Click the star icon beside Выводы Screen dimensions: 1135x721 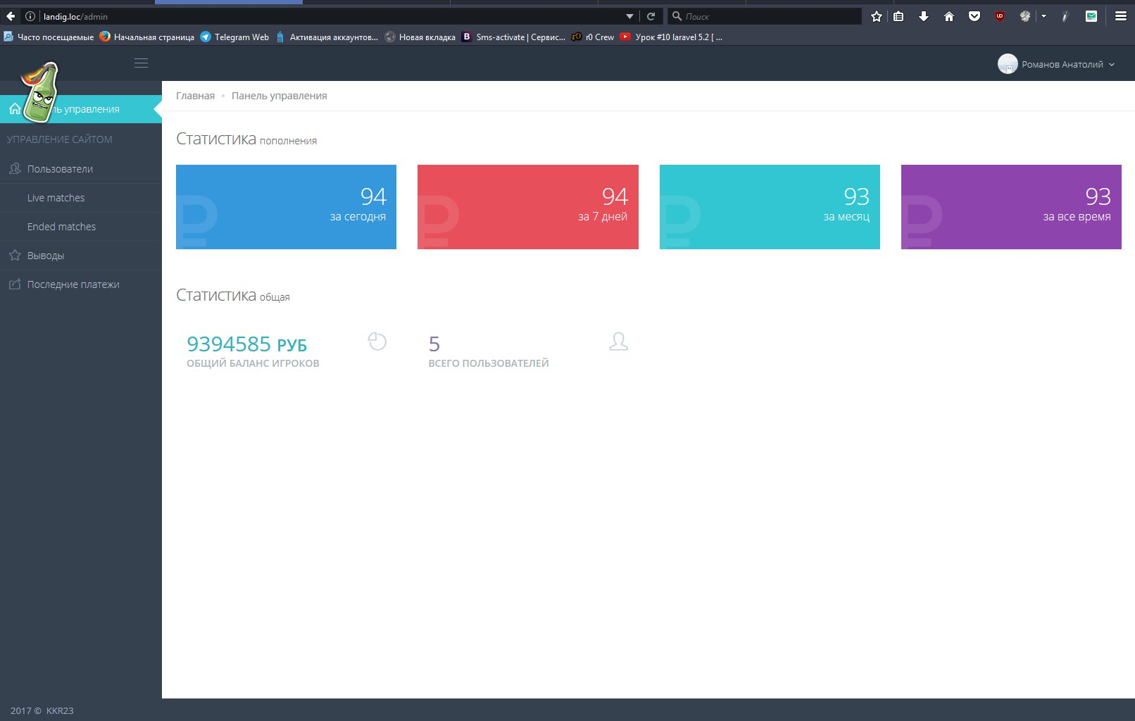[x=15, y=256]
